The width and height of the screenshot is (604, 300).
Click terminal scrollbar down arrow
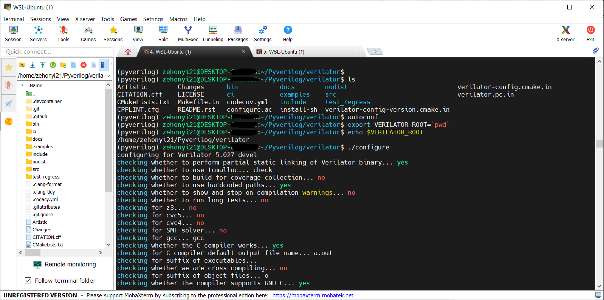(599, 286)
